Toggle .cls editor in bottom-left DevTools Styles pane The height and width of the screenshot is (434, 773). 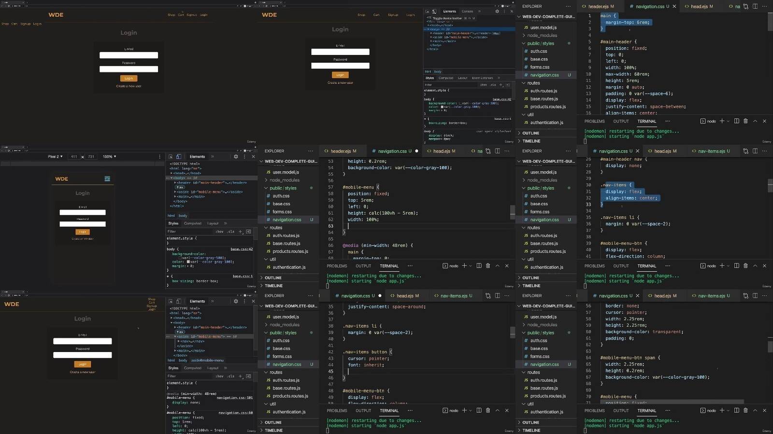231,377
